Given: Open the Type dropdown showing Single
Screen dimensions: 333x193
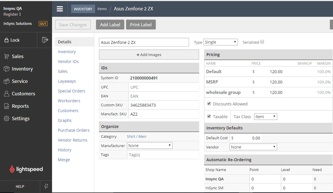Looking at the screenshot, I should click(x=221, y=42).
